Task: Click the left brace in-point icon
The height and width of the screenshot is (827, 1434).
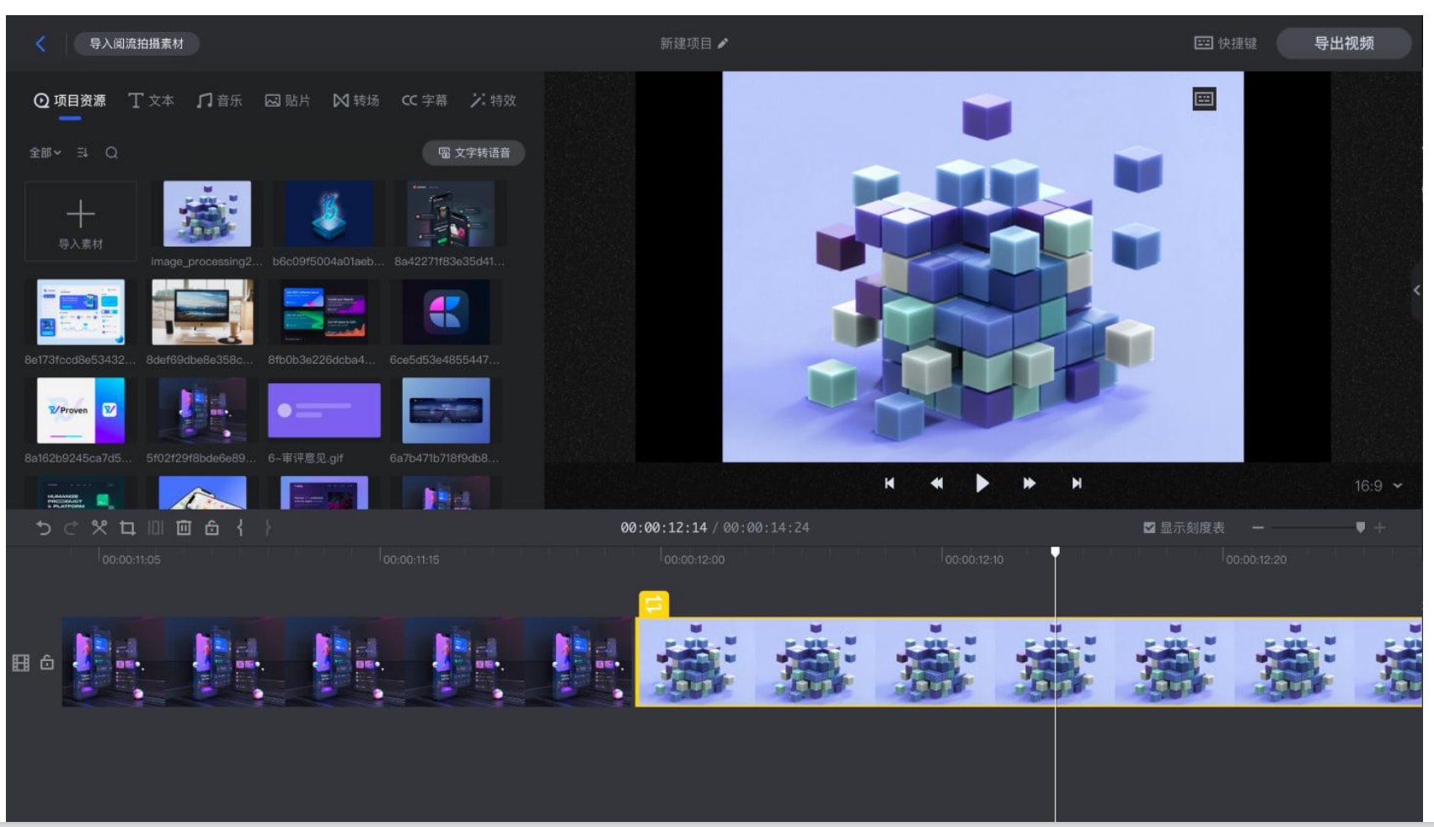Action: [x=240, y=528]
